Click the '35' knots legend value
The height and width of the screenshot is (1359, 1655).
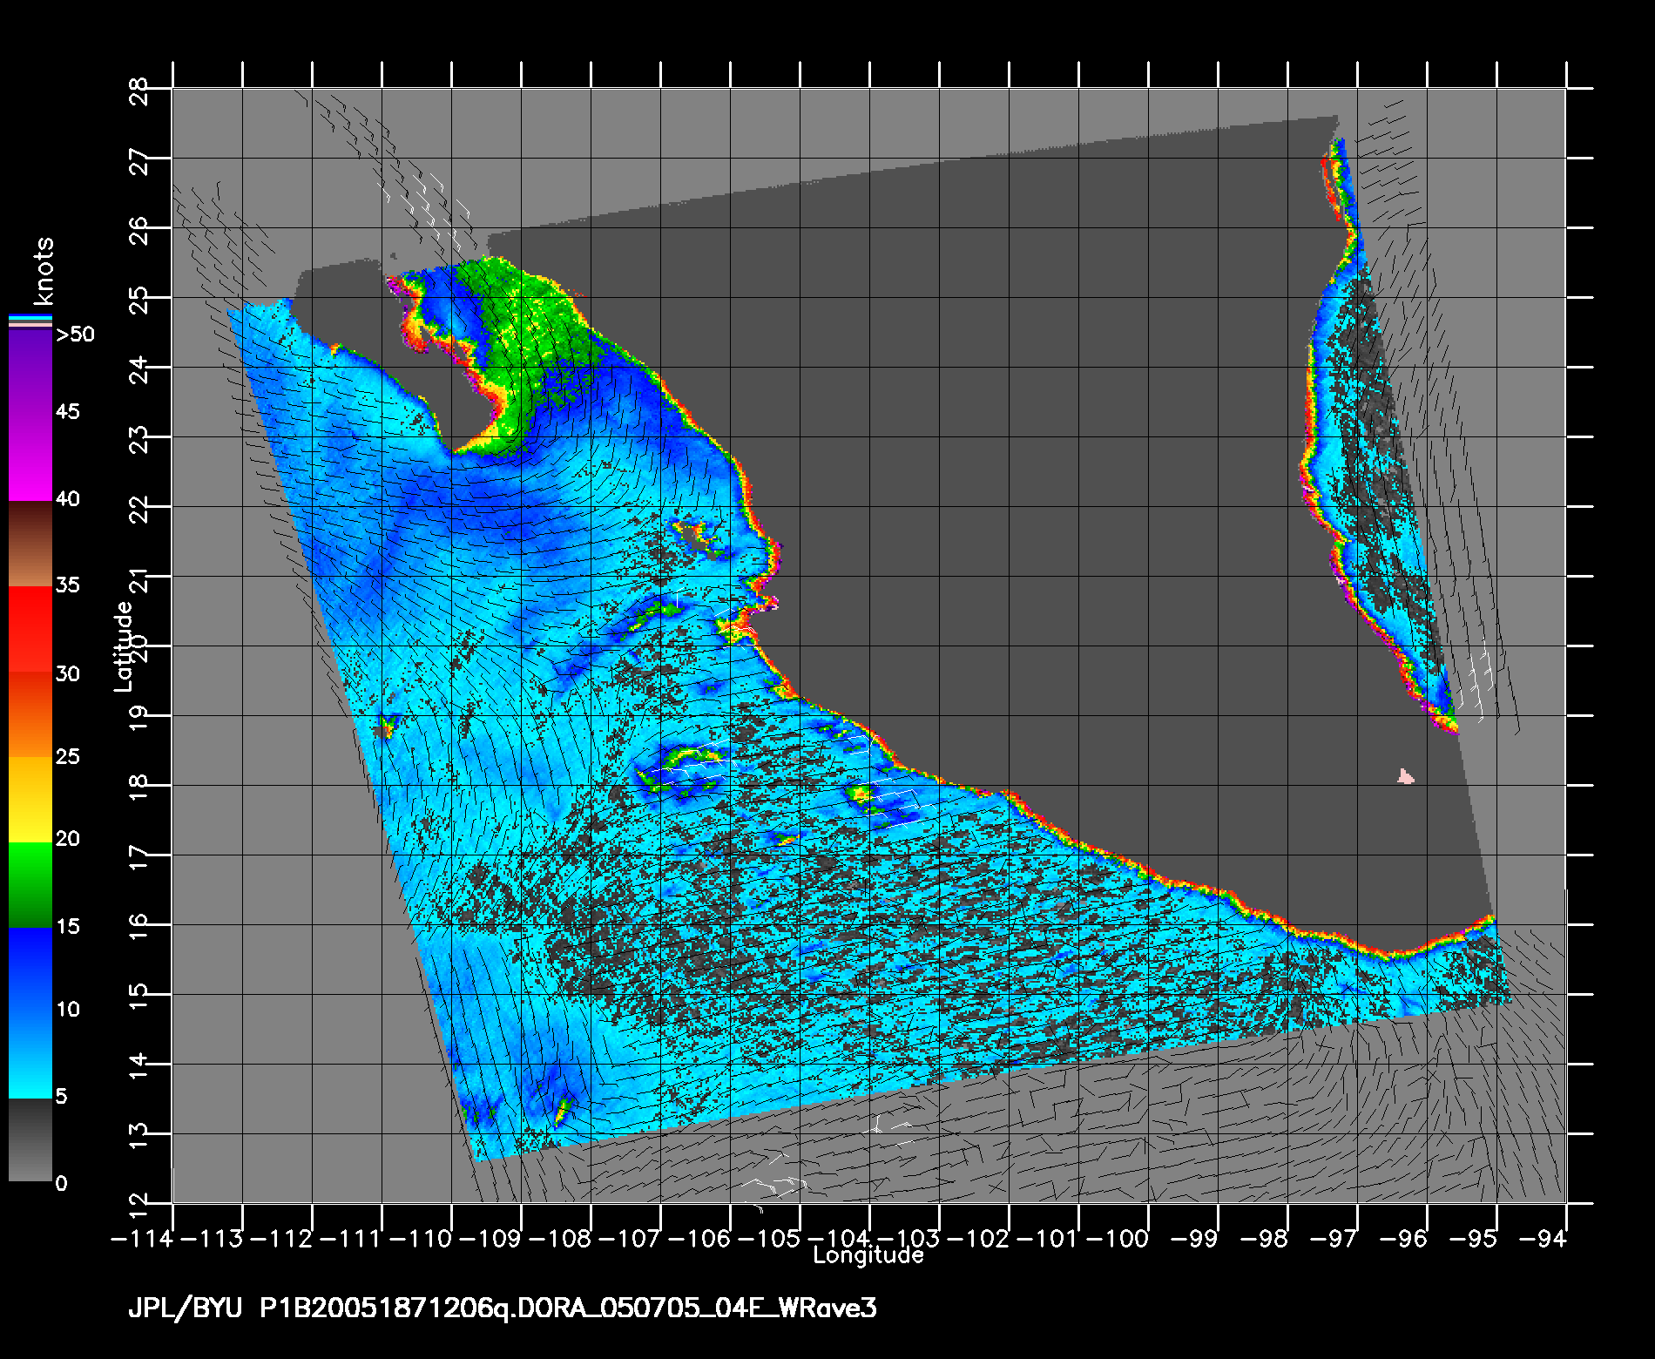tap(68, 585)
